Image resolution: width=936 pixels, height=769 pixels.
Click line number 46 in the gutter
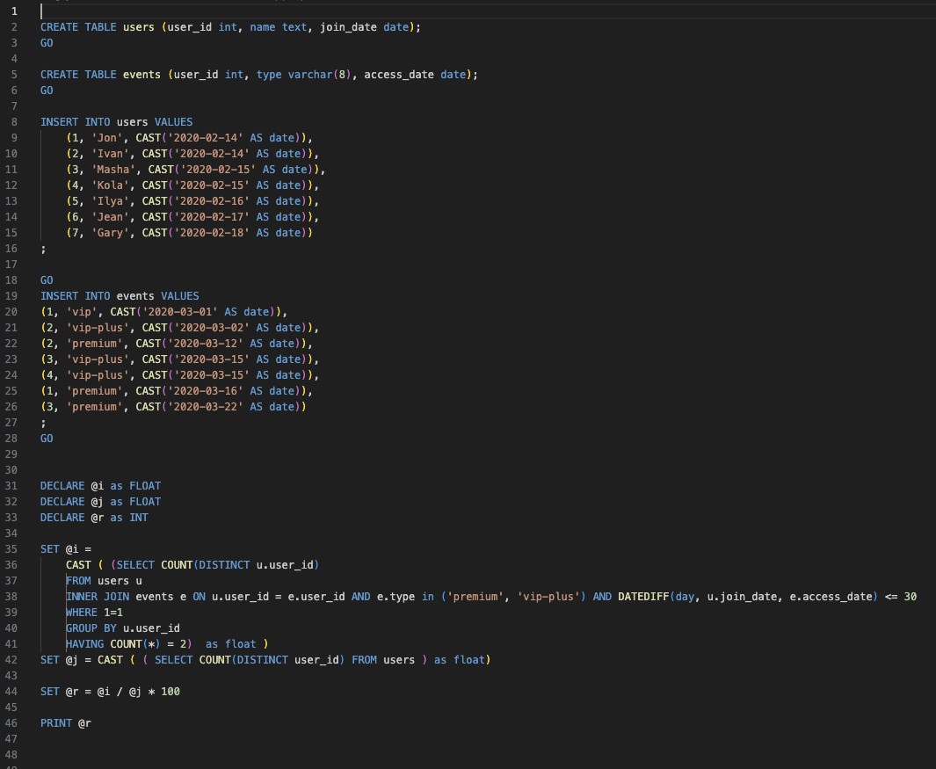pyautogui.click(x=13, y=723)
